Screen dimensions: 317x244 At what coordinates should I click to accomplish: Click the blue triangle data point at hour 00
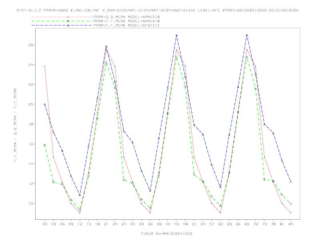coord(45,104)
